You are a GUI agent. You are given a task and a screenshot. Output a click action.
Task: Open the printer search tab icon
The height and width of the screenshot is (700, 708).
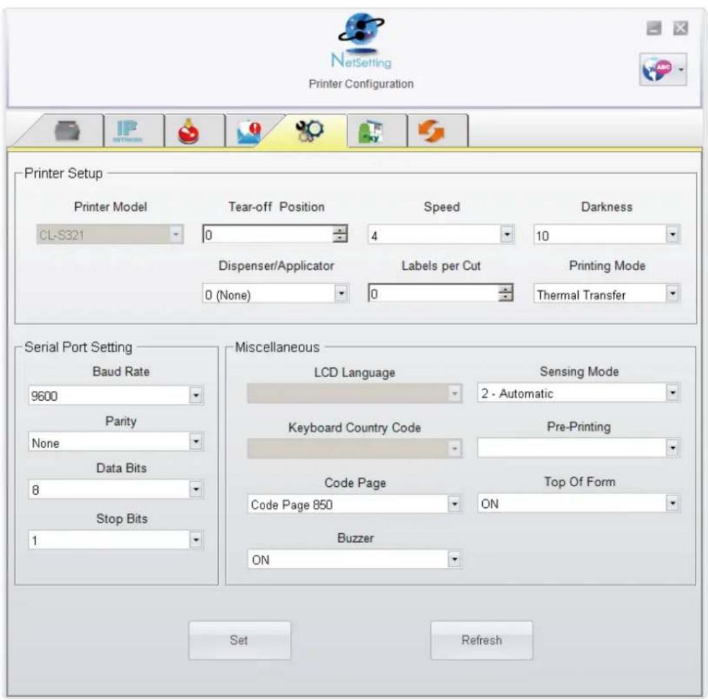pyautogui.click(x=67, y=131)
